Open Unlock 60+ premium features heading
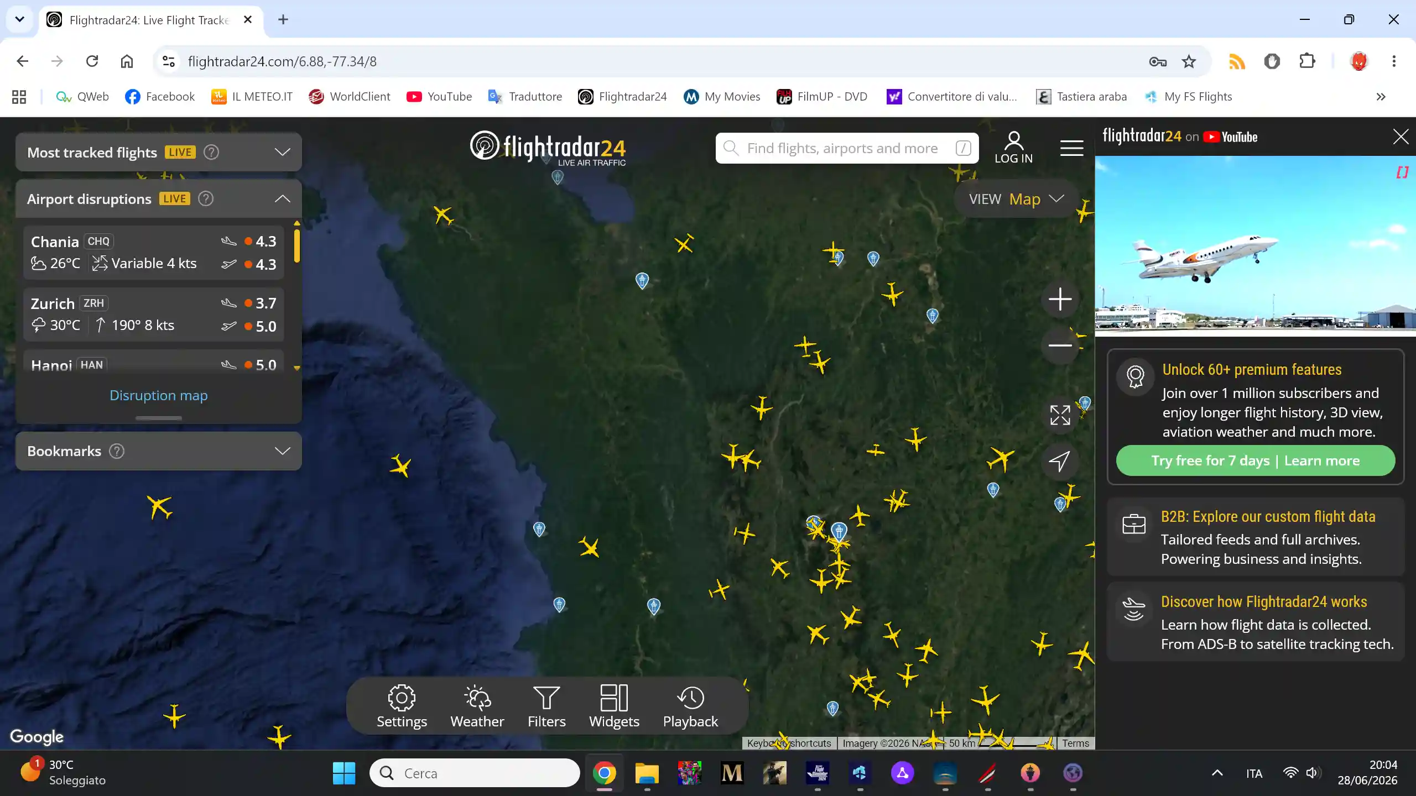1416x796 pixels. [1252, 369]
